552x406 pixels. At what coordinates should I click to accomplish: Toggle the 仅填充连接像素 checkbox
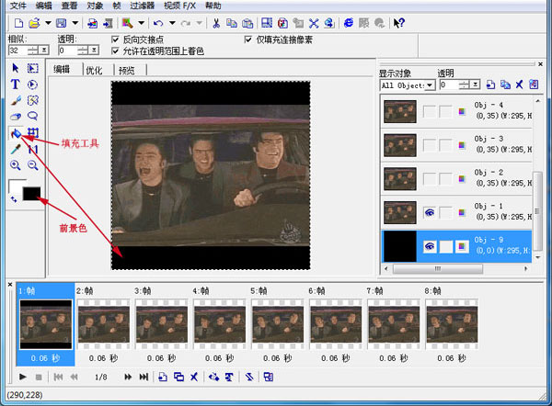coord(247,39)
